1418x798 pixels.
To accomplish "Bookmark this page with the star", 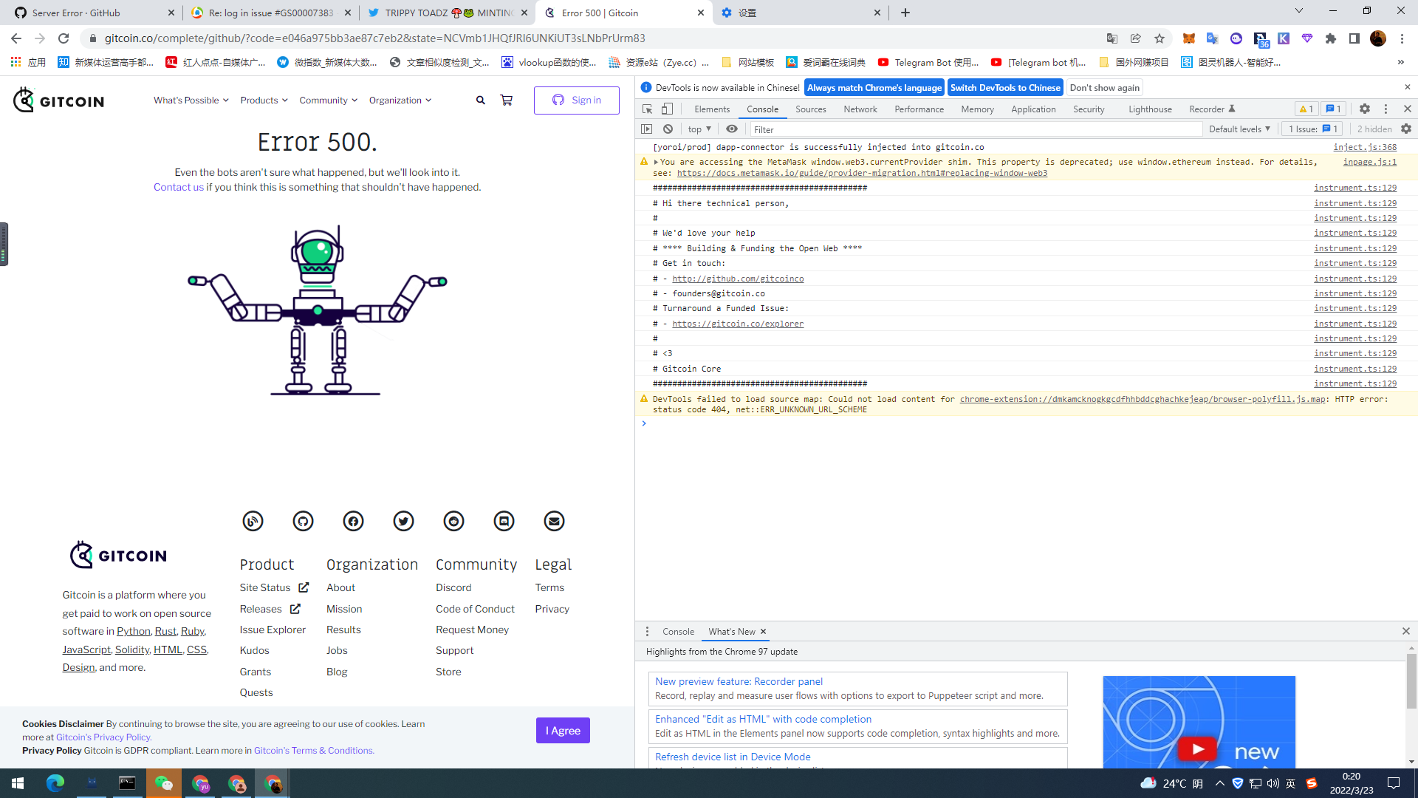I will coord(1160,38).
